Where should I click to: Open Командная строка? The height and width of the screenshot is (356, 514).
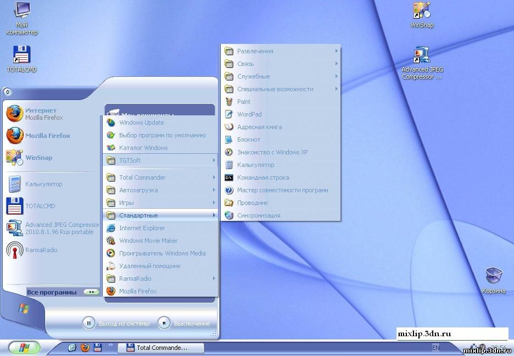coord(281,177)
